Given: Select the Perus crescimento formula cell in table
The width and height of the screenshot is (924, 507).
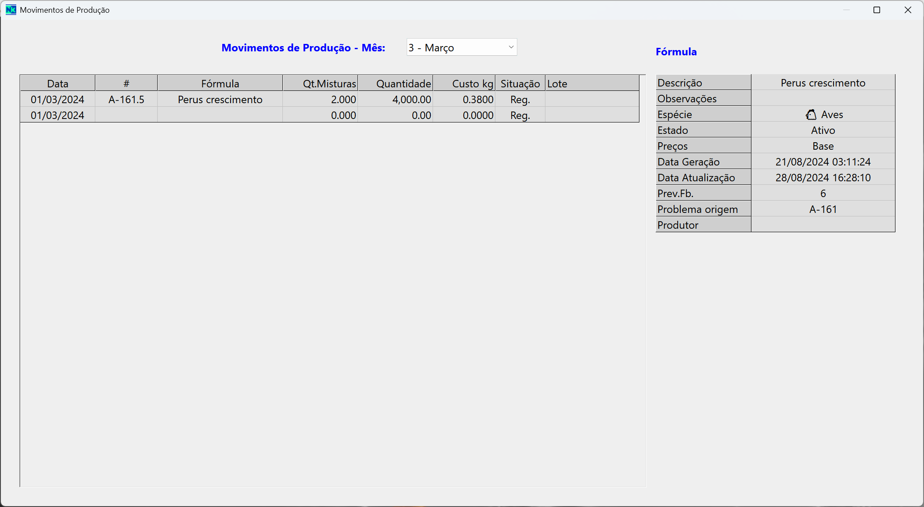Looking at the screenshot, I should click(220, 100).
